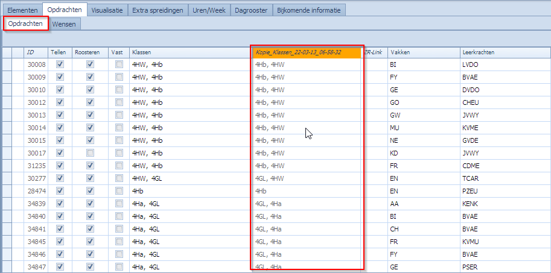Sort by the ID column header
The image size is (551, 273).
click(36, 52)
